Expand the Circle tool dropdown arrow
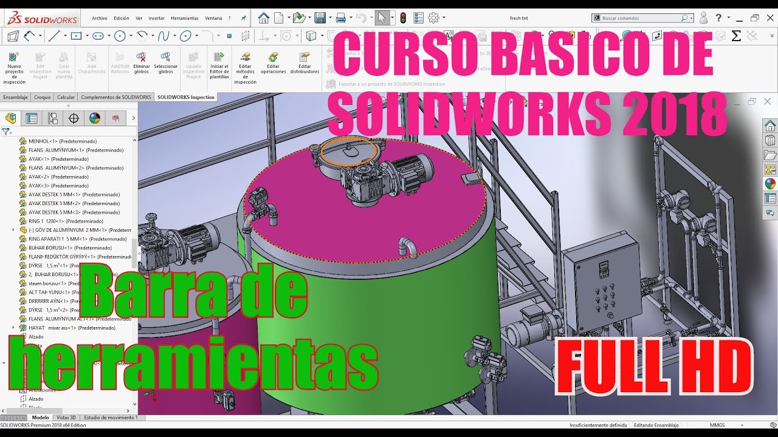This screenshot has height=437, width=778. [x=130, y=36]
